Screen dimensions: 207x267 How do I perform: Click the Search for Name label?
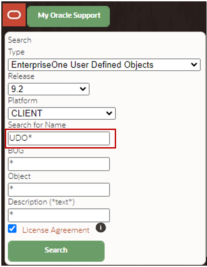tap(37, 125)
